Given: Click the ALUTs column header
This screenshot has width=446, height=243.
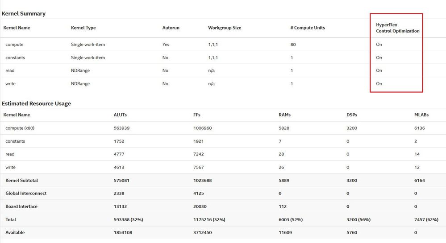Looking at the screenshot, I should pyautogui.click(x=121, y=115).
